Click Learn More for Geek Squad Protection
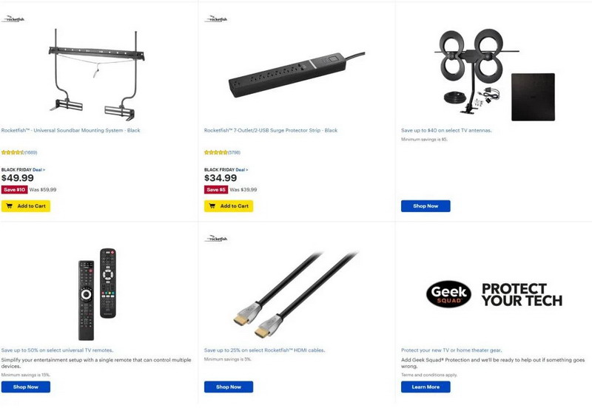The height and width of the screenshot is (408, 592). click(x=425, y=387)
